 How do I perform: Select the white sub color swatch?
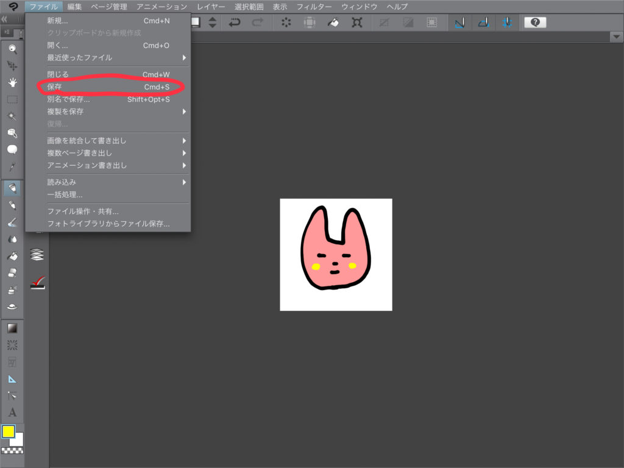point(18,441)
